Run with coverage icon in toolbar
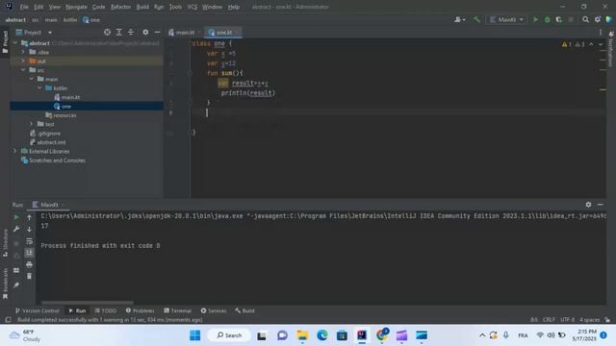 [558, 19]
